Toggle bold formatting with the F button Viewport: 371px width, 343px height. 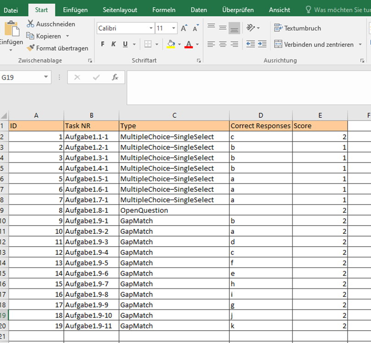tap(103, 44)
